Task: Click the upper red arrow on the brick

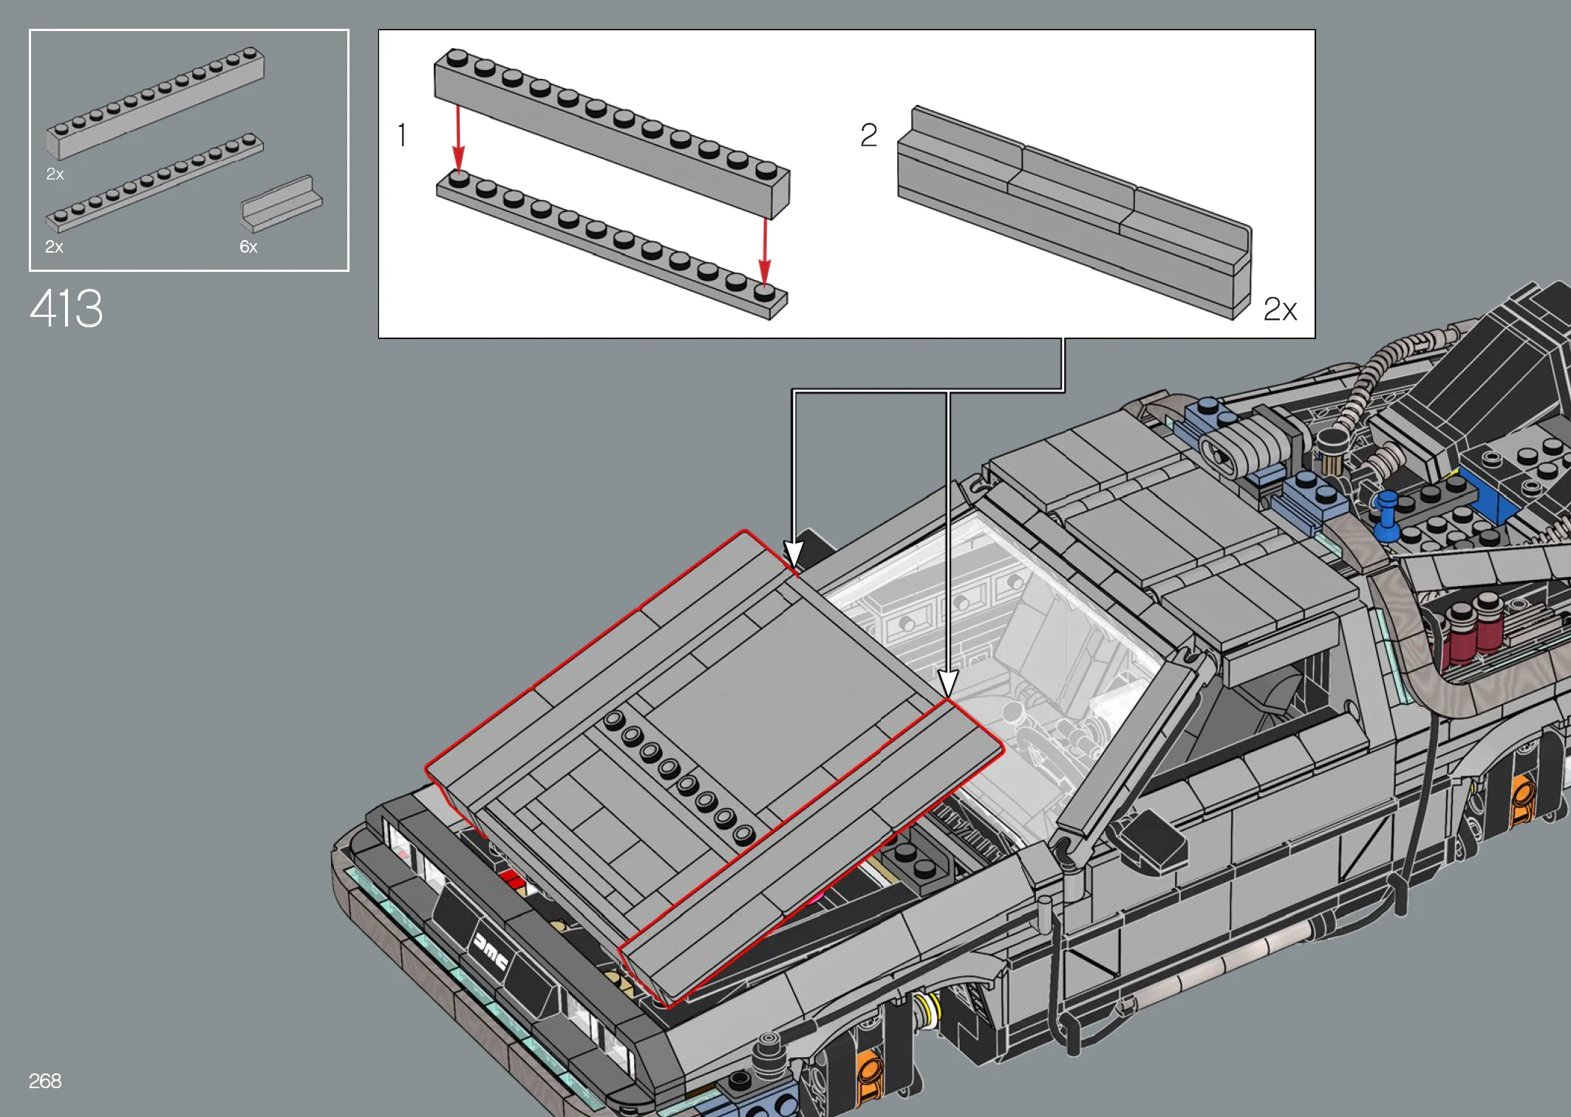Action: tap(458, 139)
